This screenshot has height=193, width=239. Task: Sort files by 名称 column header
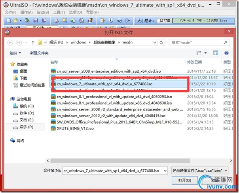[54, 62]
